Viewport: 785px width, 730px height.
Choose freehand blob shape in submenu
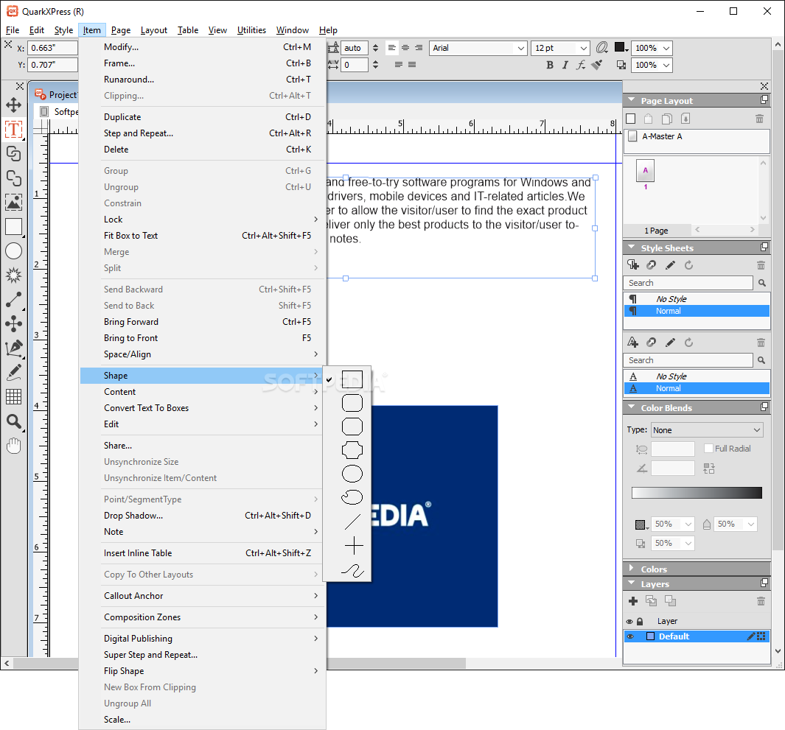[x=352, y=496]
